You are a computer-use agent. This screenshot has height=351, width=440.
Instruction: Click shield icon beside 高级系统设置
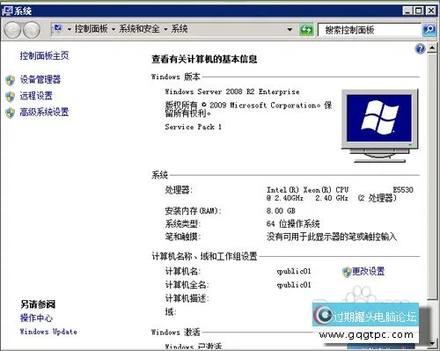[11, 113]
